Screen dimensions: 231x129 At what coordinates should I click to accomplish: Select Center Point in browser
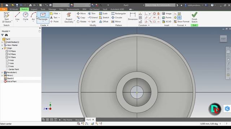[12, 69]
